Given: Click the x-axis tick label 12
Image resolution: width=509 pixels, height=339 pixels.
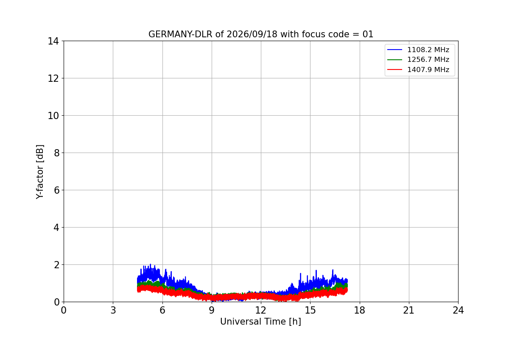Looking at the screenshot, I should (x=261, y=311).
